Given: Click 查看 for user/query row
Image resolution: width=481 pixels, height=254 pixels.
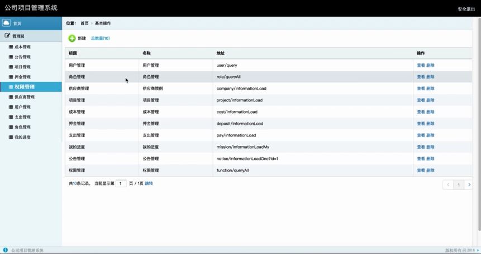Looking at the screenshot, I should [421, 65].
